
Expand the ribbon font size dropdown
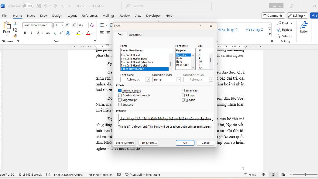click(62, 25)
